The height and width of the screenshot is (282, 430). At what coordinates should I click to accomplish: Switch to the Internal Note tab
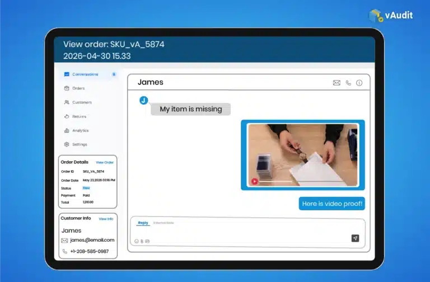[163, 223]
